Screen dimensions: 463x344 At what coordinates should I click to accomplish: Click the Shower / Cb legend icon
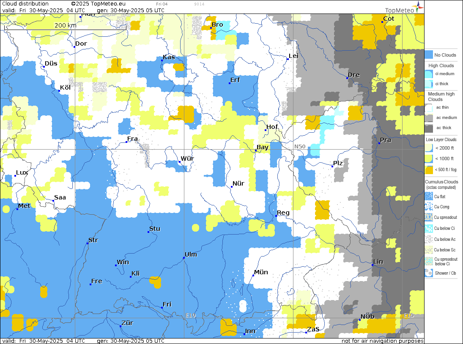coord(429,273)
